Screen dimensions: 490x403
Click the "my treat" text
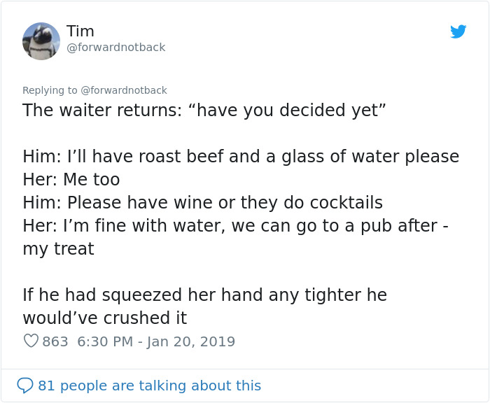coord(58,249)
